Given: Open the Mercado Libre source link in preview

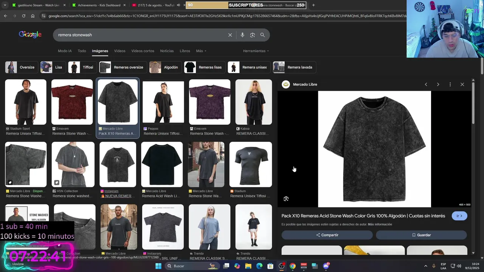Looking at the screenshot, I should point(305,84).
